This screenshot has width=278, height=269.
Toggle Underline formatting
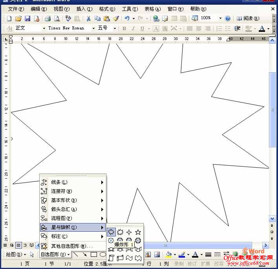tap(142, 28)
